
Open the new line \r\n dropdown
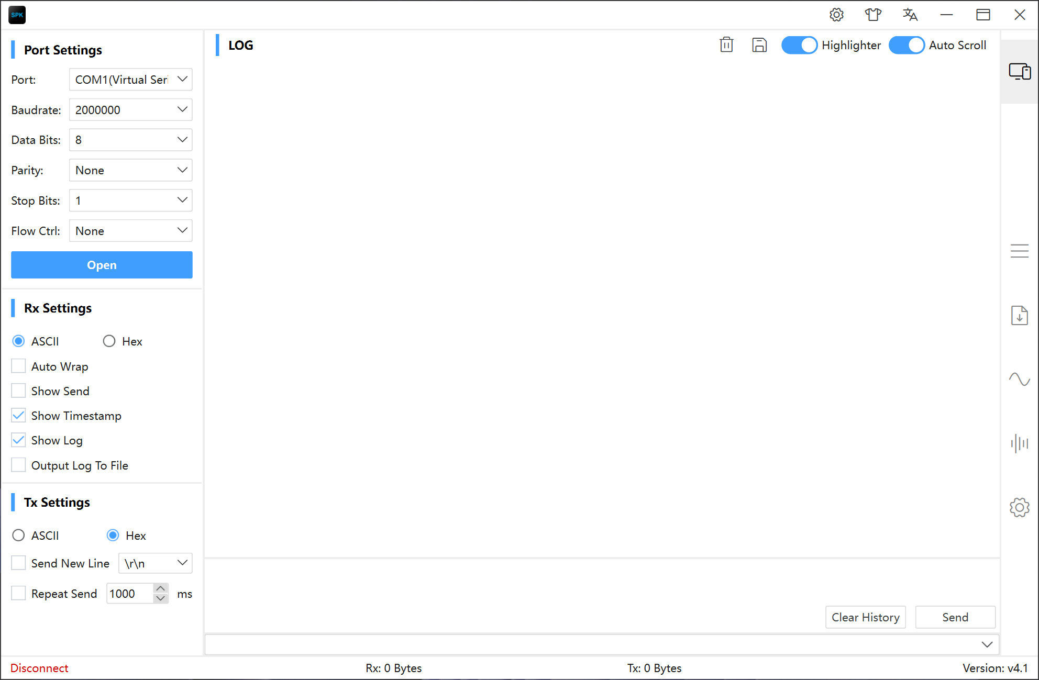pyautogui.click(x=156, y=563)
